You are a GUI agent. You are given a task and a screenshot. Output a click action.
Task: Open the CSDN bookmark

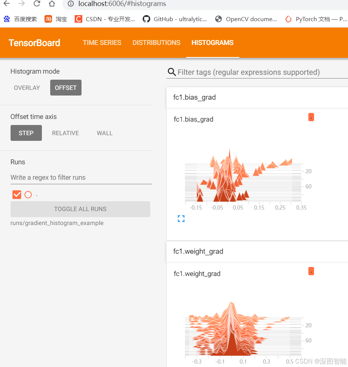pos(105,19)
